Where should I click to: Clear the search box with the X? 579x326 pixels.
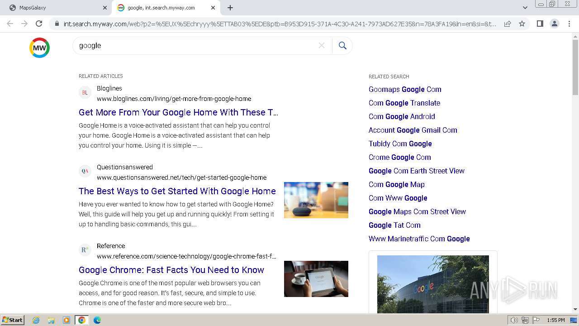click(322, 45)
